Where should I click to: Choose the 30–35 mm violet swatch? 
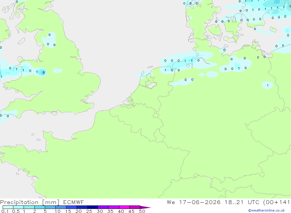pos(103,207)
